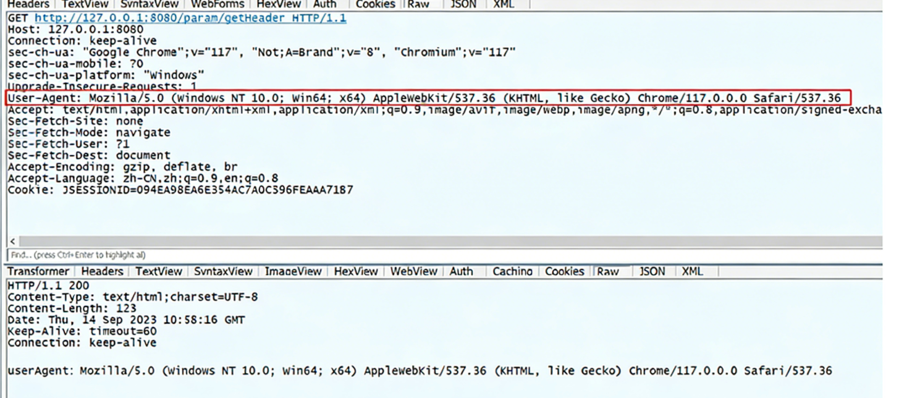
Task: View response as JSON tab
Action: pos(652,271)
